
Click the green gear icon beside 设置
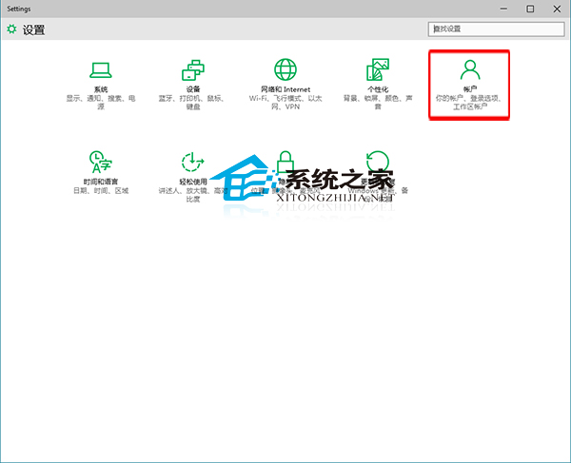(x=11, y=29)
